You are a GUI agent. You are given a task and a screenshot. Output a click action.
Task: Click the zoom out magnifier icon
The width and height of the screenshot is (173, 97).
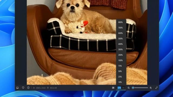[x=129, y=88]
